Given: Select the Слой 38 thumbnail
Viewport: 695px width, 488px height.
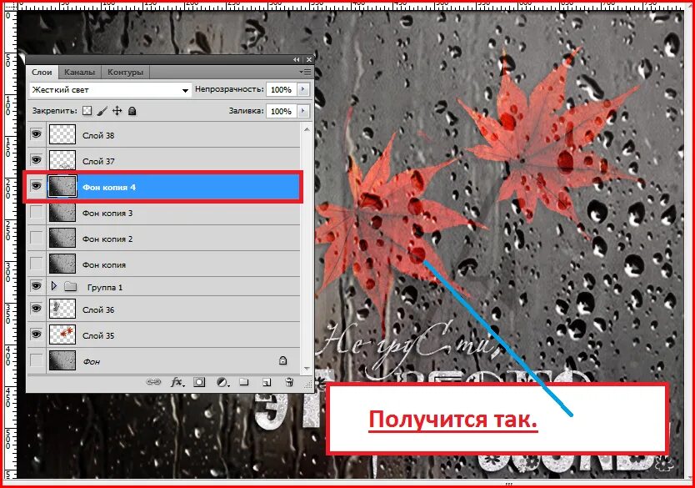Looking at the screenshot, I should coord(62,134).
